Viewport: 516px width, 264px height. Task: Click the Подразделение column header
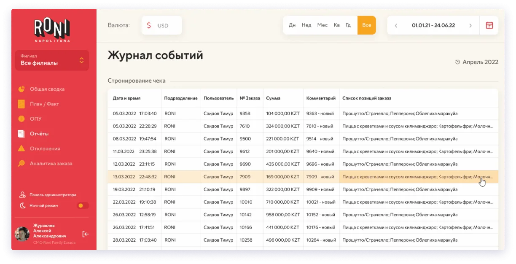point(181,98)
